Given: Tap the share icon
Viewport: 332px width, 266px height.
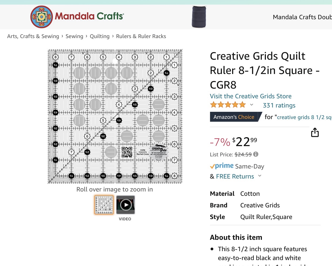Looking at the screenshot, I should pos(315,133).
